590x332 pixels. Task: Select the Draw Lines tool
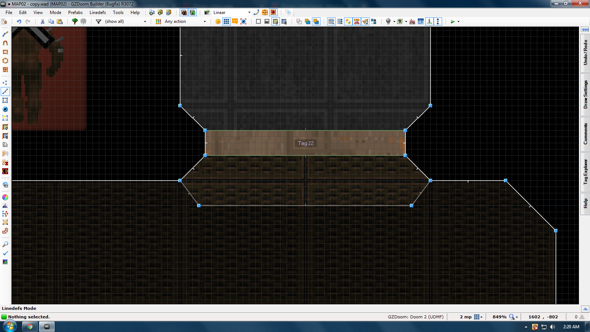pyautogui.click(x=5, y=34)
